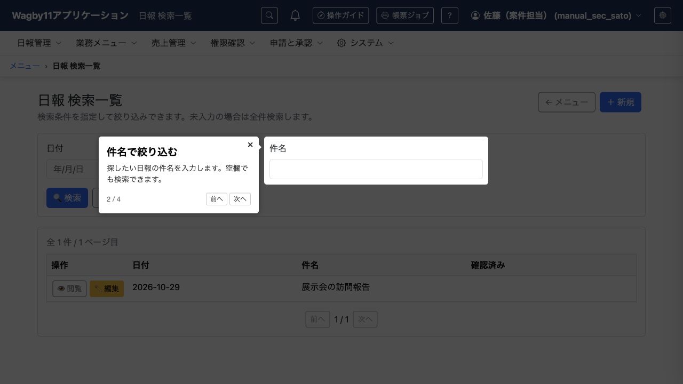
Task: Close the 件名で絞り込む guide popup
Action: pos(250,145)
